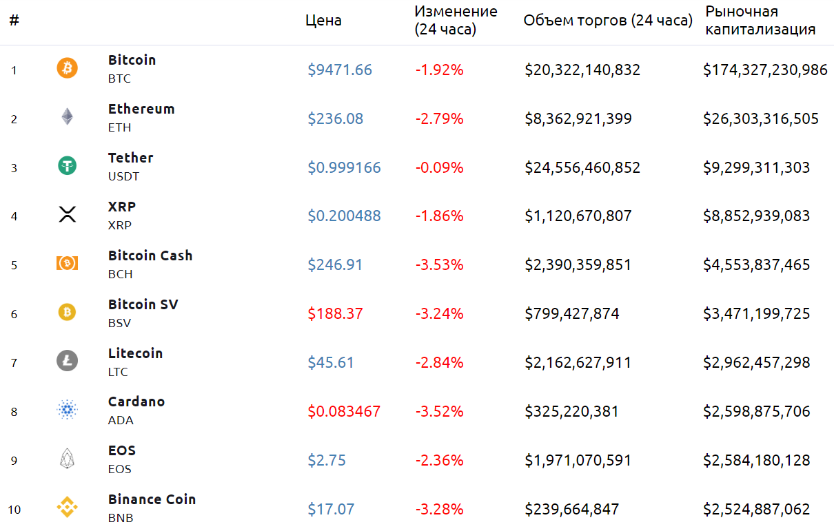Image resolution: width=834 pixels, height=531 pixels.
Task: Sort by Объем торгов (24 часа) header
Action: (x=608, y=21)
